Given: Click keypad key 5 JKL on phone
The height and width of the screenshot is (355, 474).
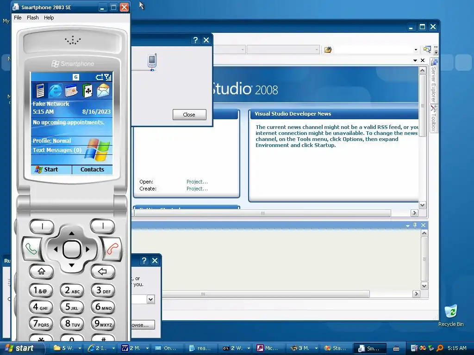Looking at the screenshot, I should (72, 307).
